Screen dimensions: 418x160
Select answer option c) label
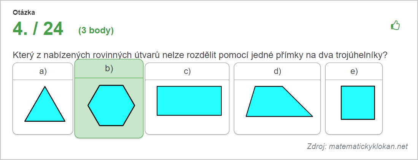pos(187,71)
